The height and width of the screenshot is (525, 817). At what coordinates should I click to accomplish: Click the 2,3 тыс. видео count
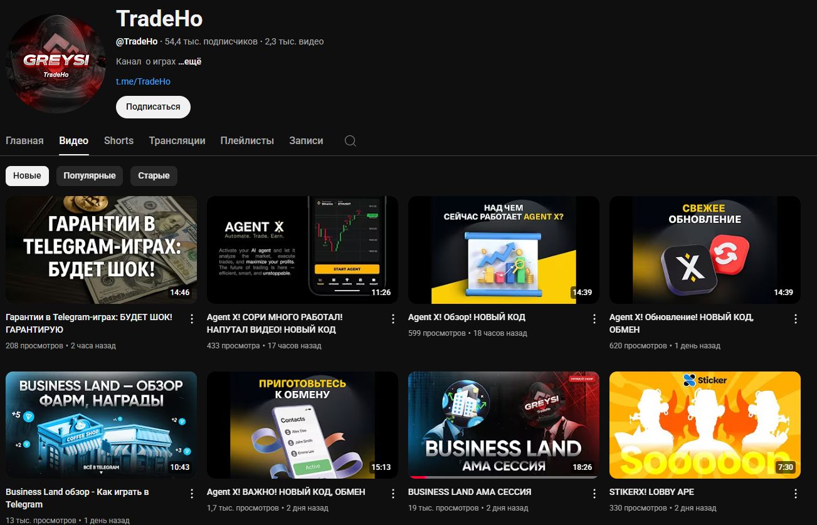(x=294, y=41)
